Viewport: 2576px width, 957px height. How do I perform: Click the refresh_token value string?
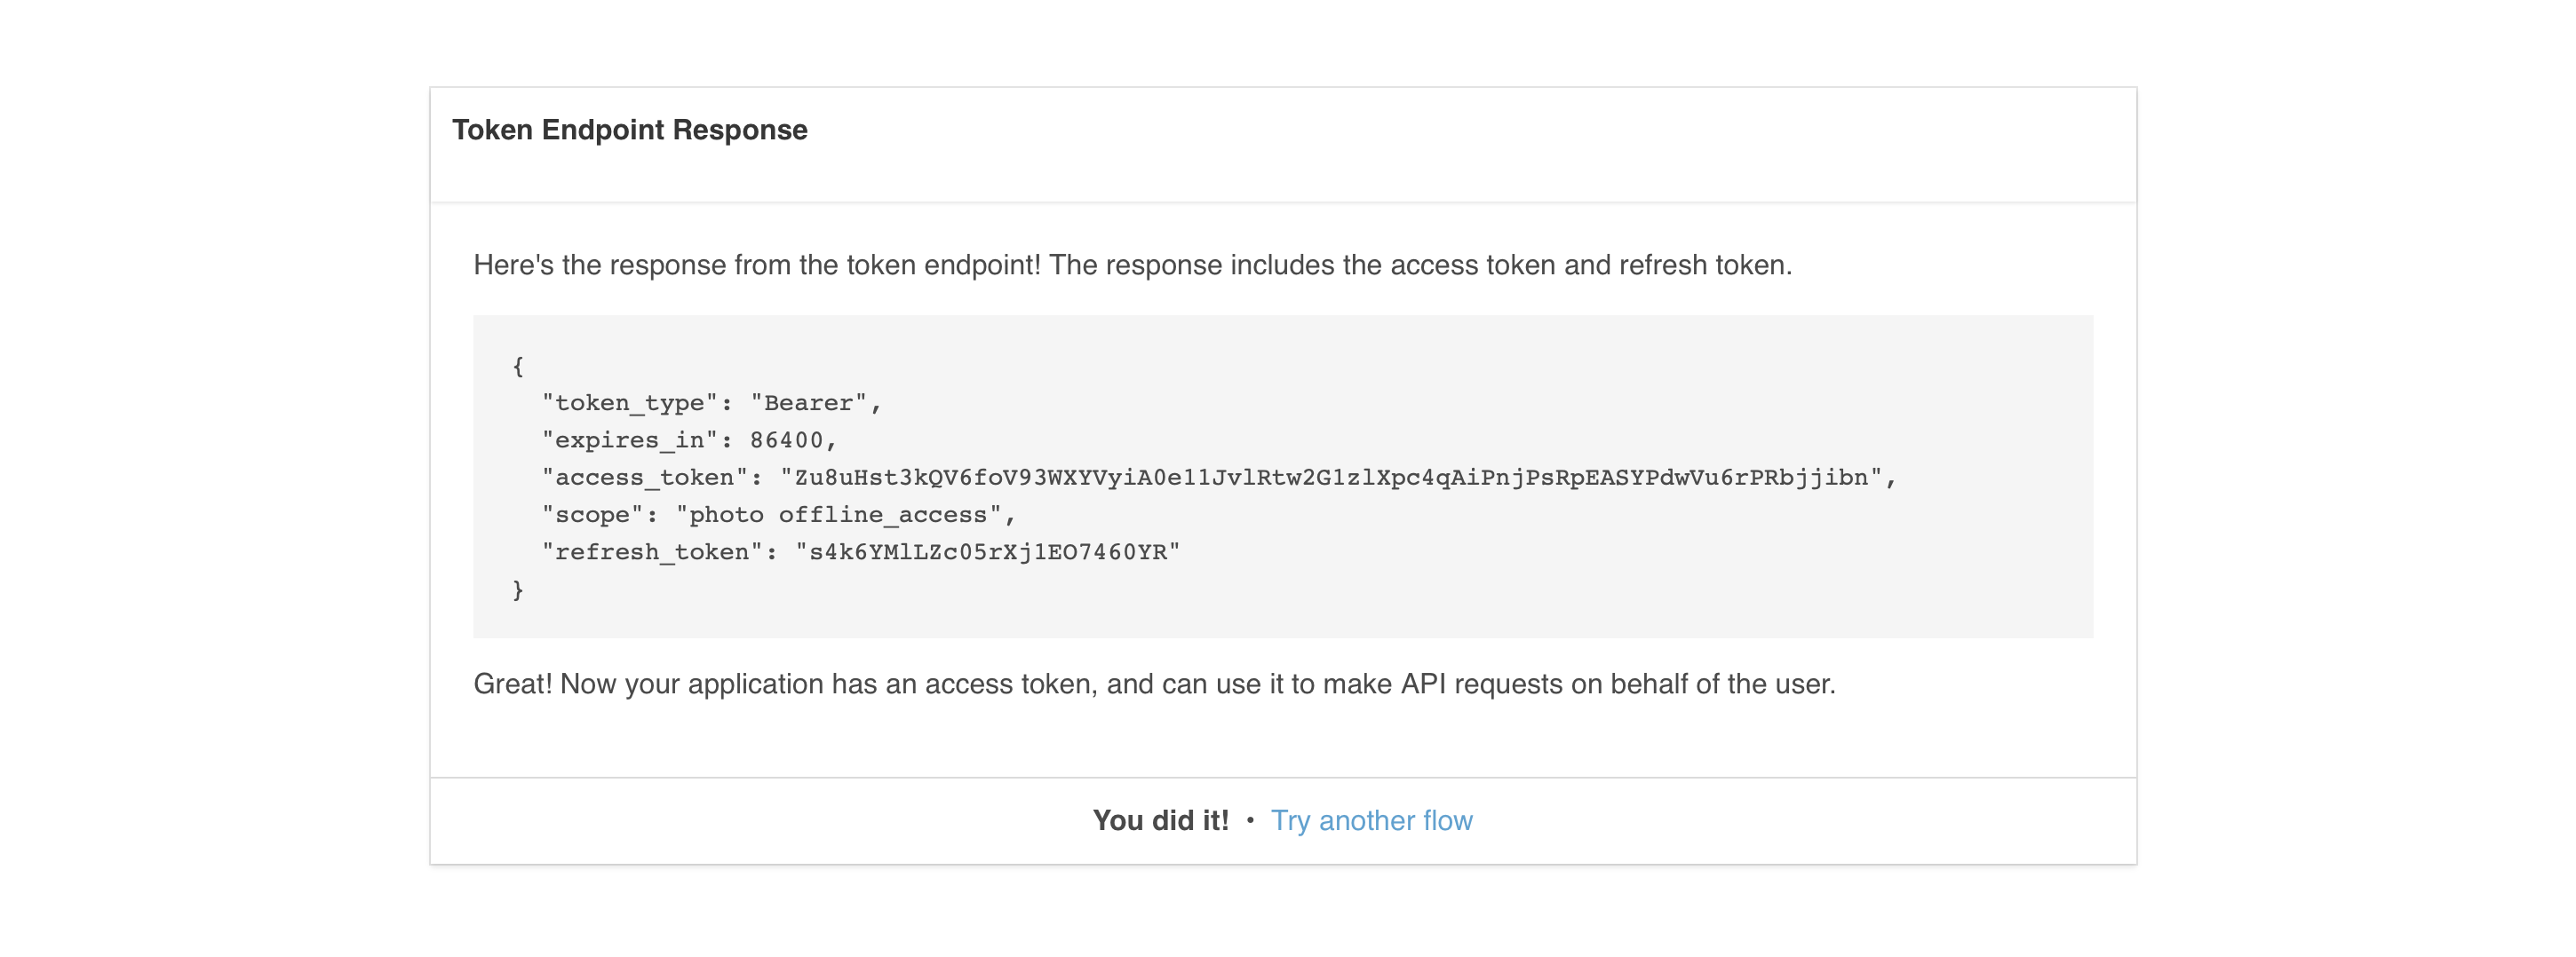click(987, 552)
